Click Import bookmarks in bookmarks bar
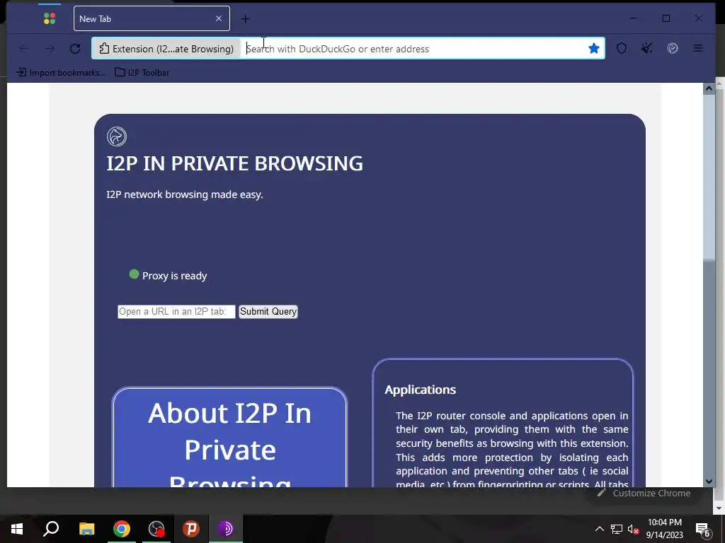 tap(61, 73)
